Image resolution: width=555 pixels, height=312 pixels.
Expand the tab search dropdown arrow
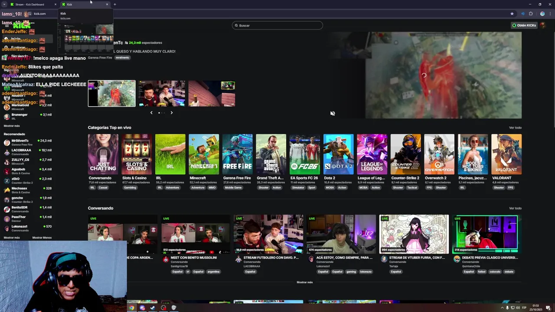coord(4,4)
